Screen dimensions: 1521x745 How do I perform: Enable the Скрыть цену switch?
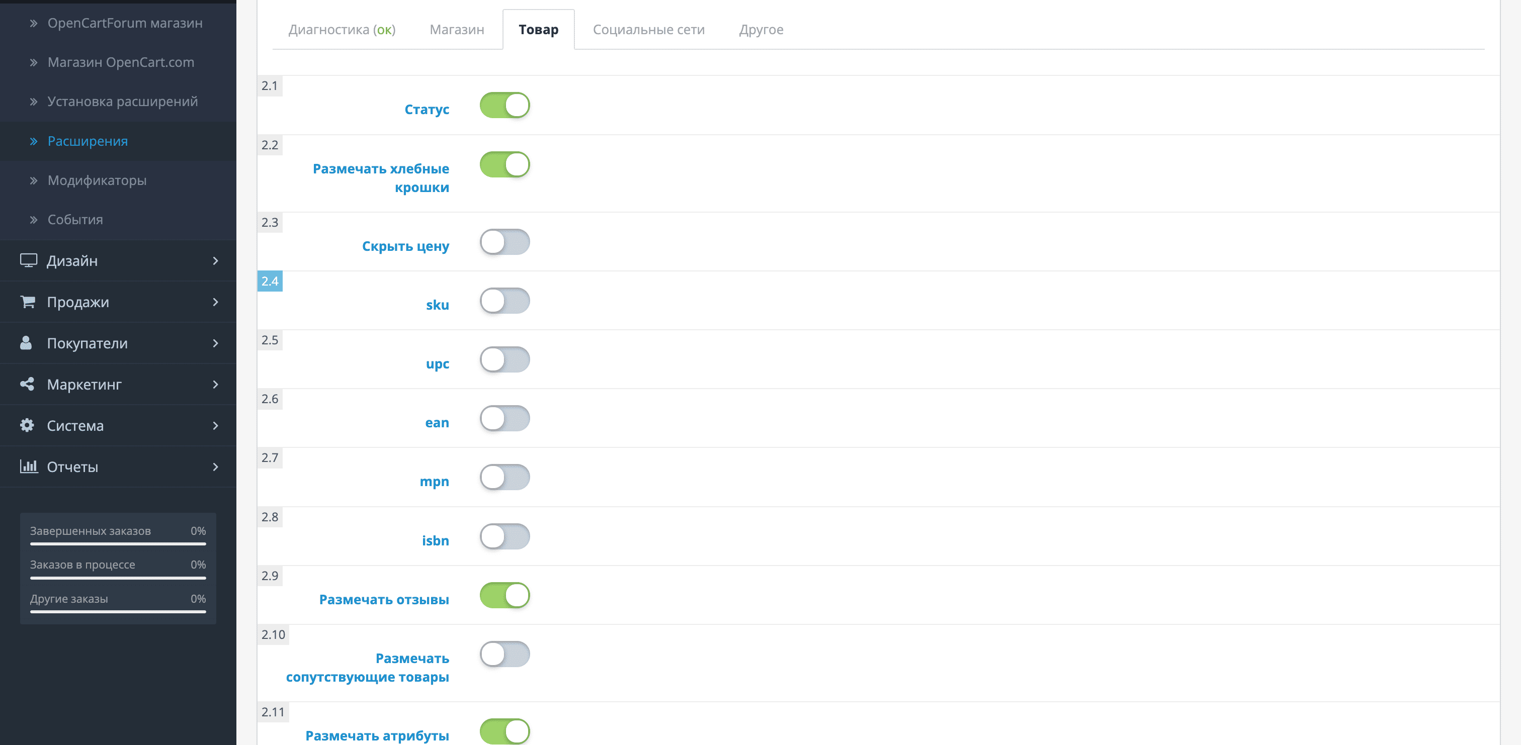click(x=505, y=242)
